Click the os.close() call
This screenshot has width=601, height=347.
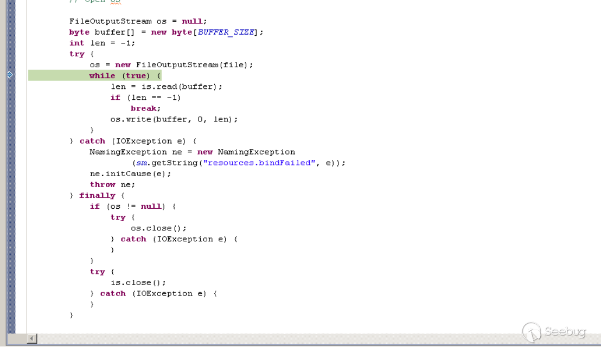point(159,228)
